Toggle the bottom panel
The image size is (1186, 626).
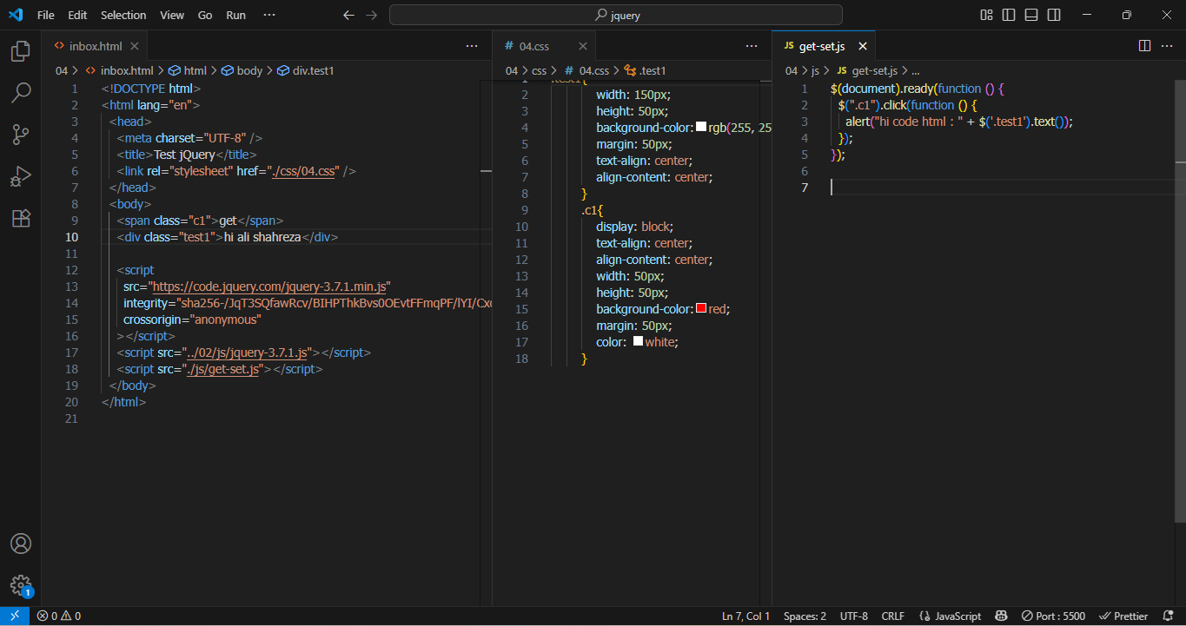(x=1031, y=15)
